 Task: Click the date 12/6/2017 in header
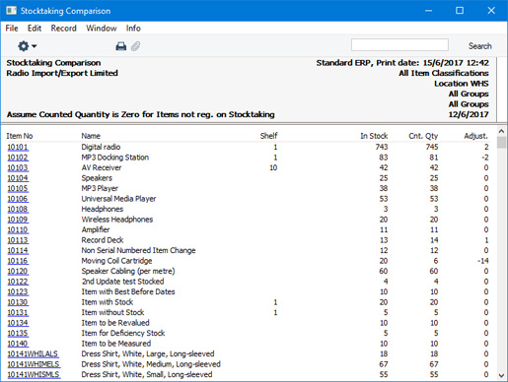pyautogui.click(x=469, y=114)
